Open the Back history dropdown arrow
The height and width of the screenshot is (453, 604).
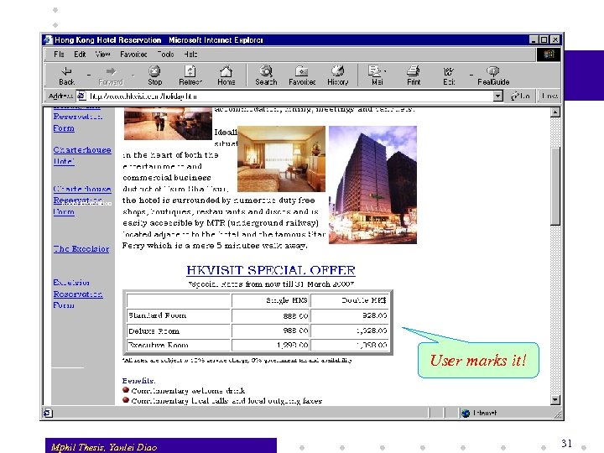pyautogui.click(x=89, y=75)
